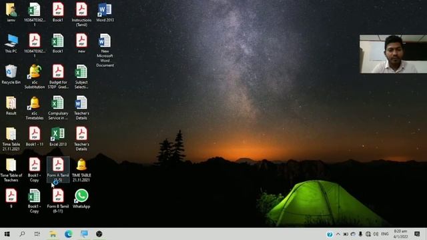427x240 pixels.
Task: Launch Microsoft Edge from the taskbar
Action: pos(68,234)
